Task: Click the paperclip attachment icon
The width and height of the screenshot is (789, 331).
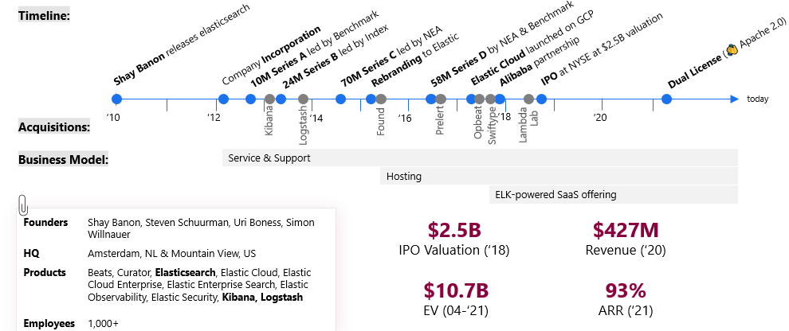Action: (x=23, y=205)
